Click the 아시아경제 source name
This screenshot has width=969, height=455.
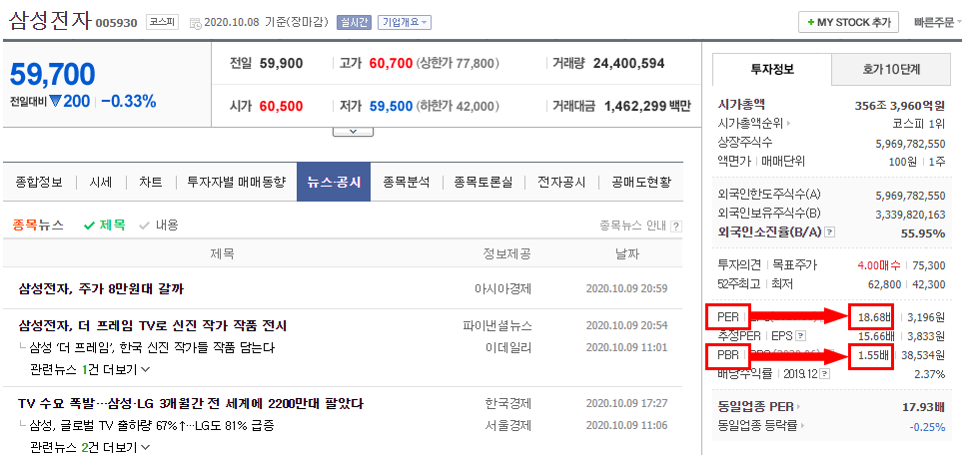pyautogui.click(x=503, y=288)
